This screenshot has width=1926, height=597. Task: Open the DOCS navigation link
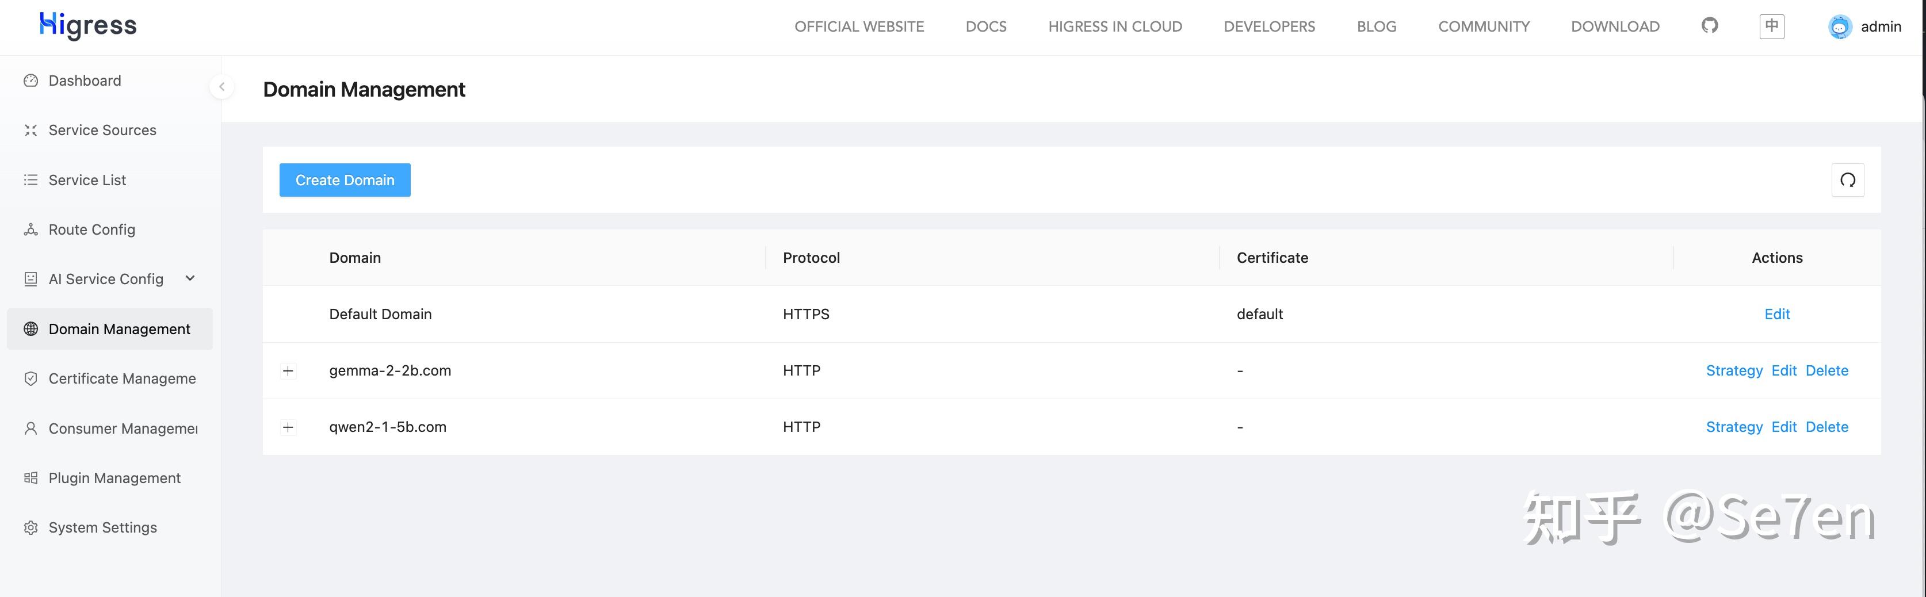pyautogui.click(x=985, y=27)
